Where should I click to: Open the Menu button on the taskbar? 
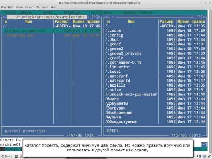(7, 156)
